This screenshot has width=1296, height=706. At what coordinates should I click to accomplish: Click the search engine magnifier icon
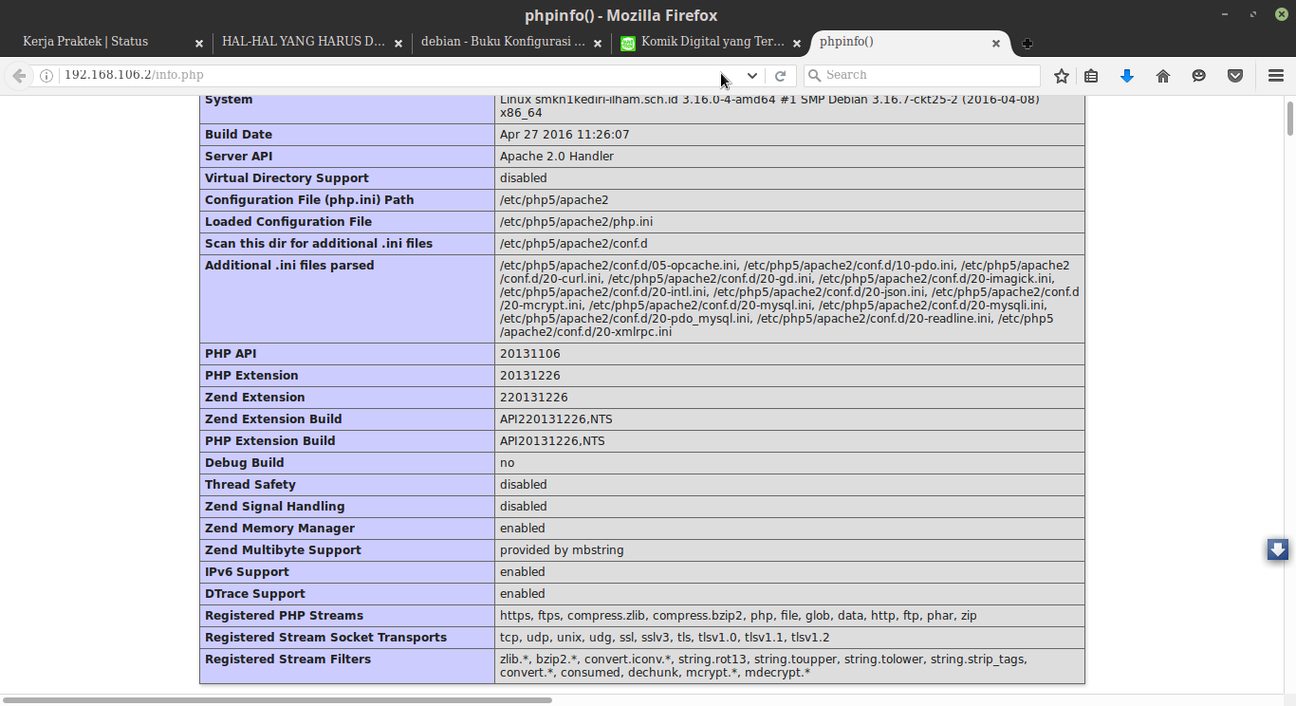[814, 75]
